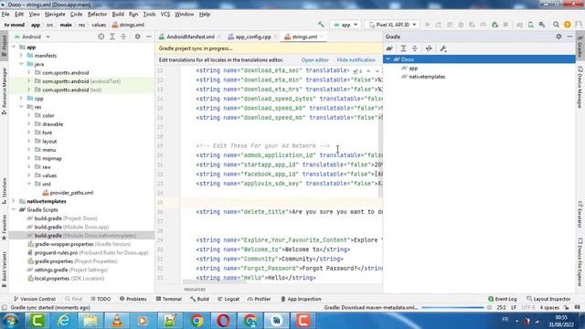Open the Tools menu
585x329 pixels.
click(149, 15)
